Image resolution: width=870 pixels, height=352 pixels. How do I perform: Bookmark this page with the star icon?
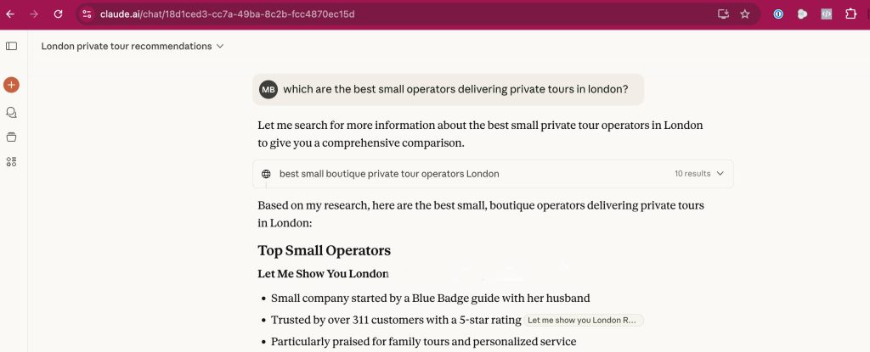745,14
